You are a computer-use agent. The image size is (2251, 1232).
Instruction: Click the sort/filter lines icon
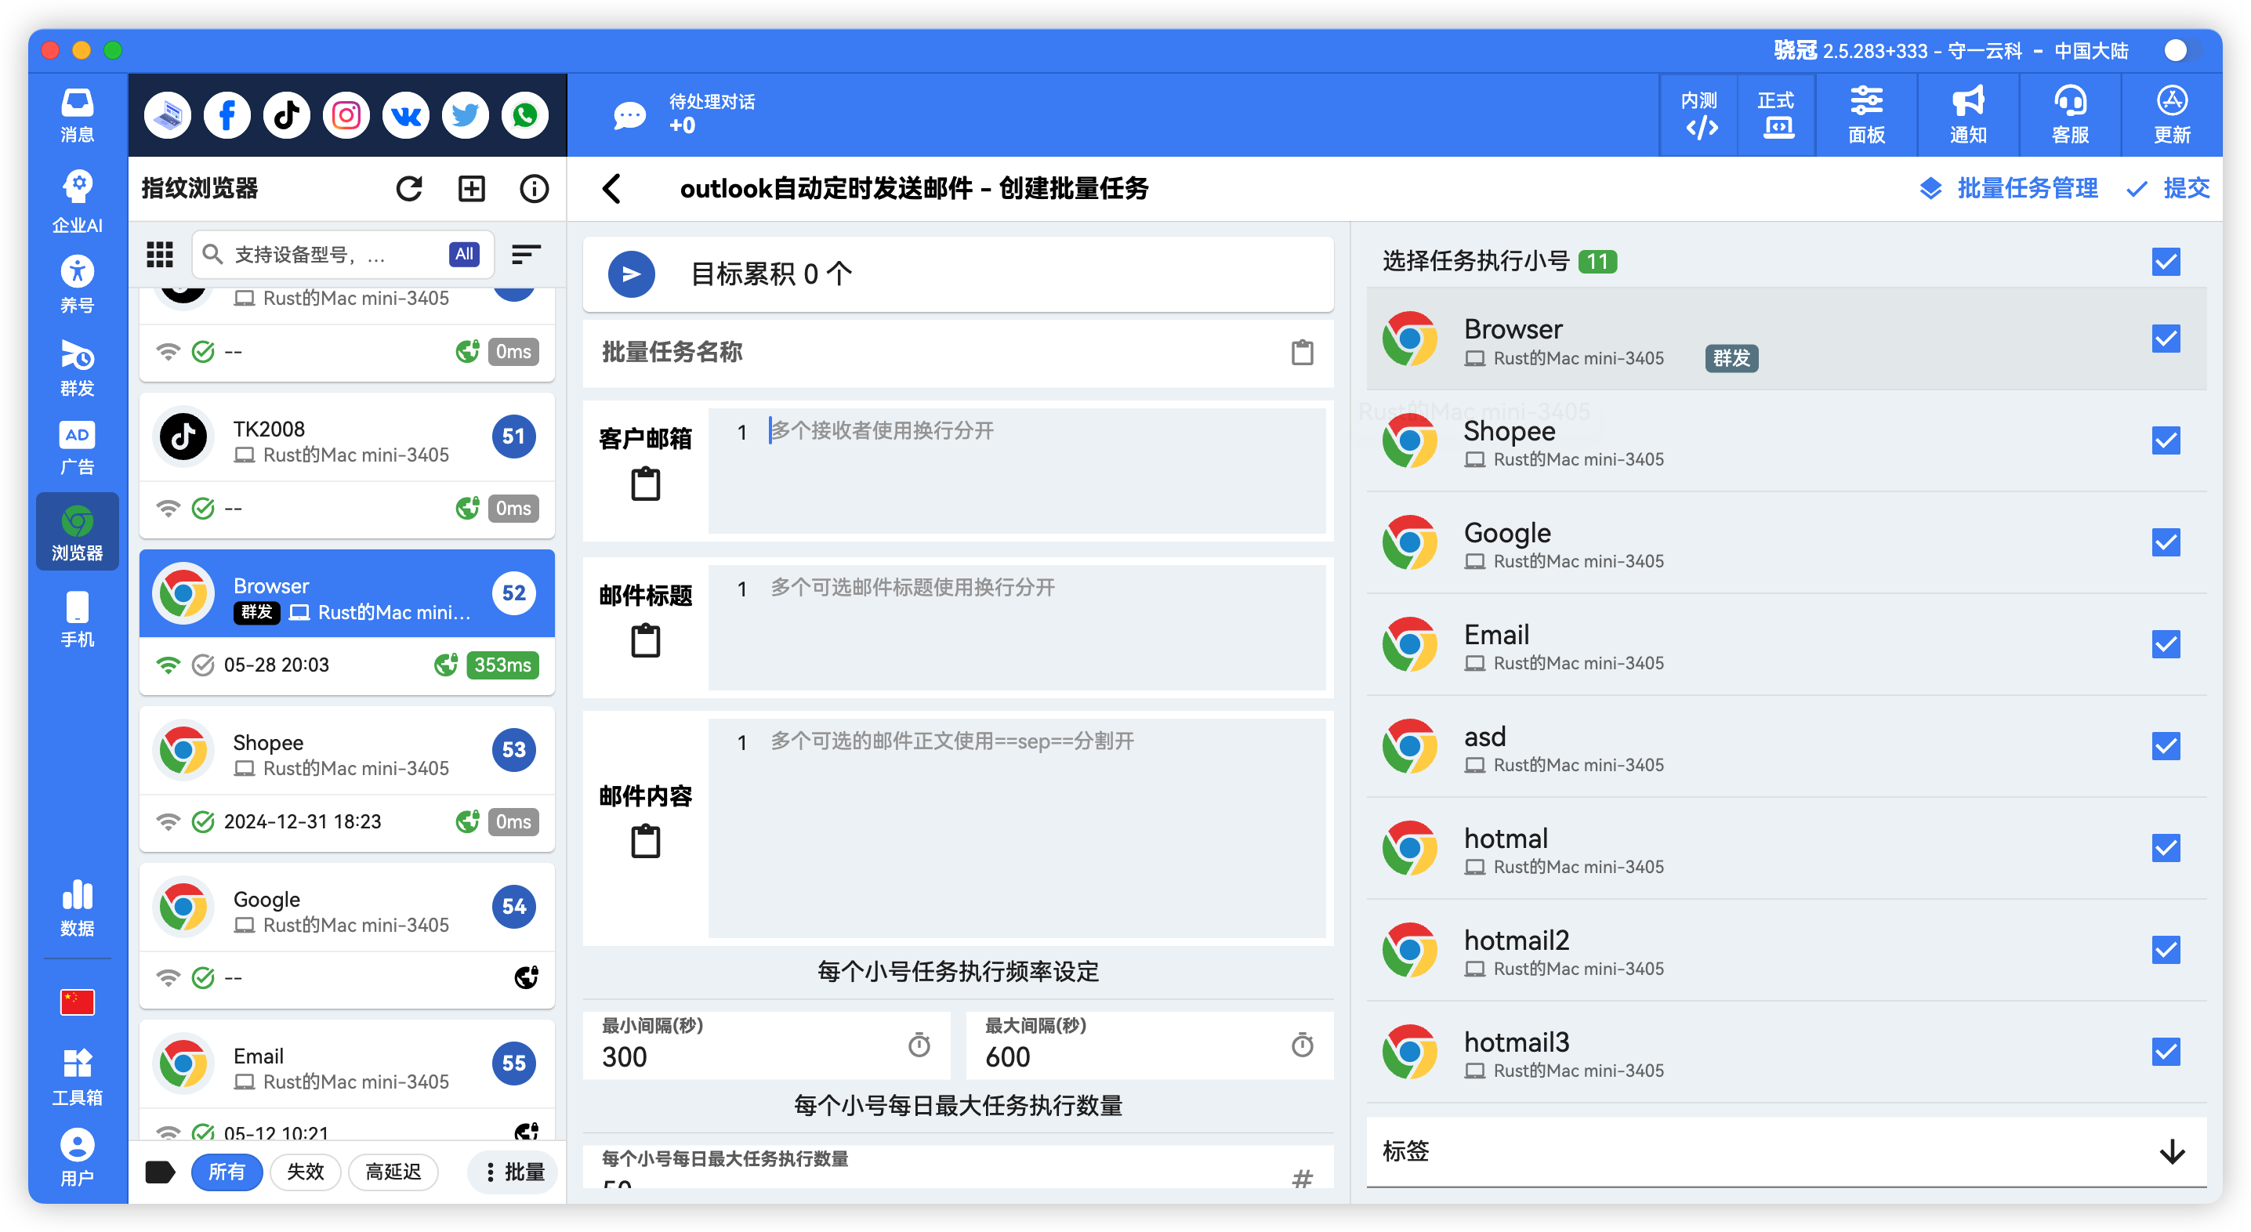[525, 254]
